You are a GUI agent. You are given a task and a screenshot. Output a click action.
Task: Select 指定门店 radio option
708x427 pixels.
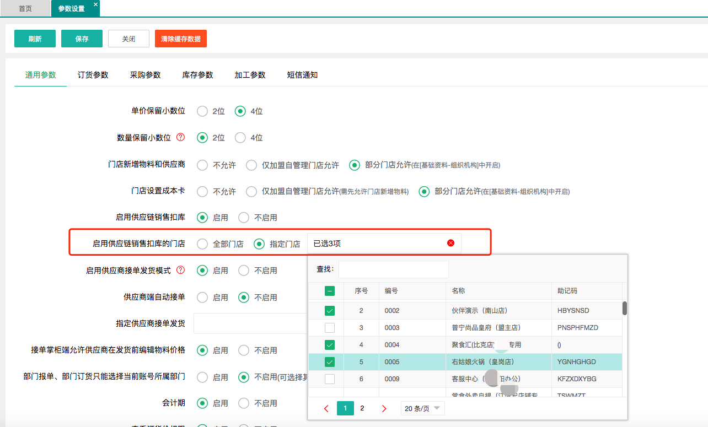coord(259,244)
